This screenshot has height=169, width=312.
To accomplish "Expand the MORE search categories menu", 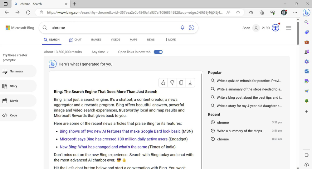I will pyautogui.click(x=170, y=40).
